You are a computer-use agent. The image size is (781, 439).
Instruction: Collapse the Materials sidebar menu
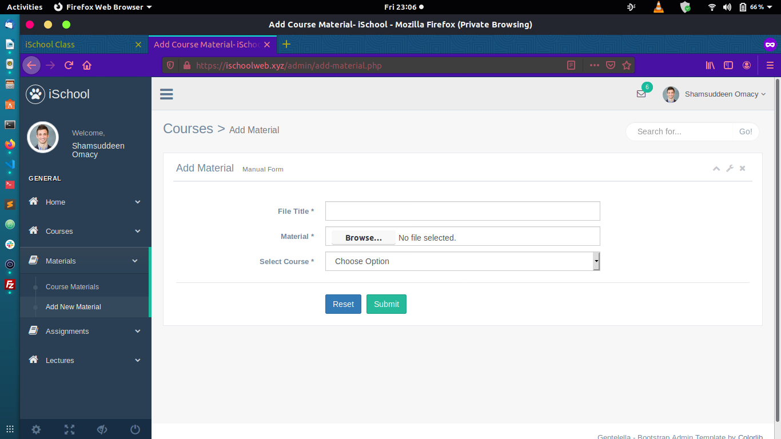[85, 261]
